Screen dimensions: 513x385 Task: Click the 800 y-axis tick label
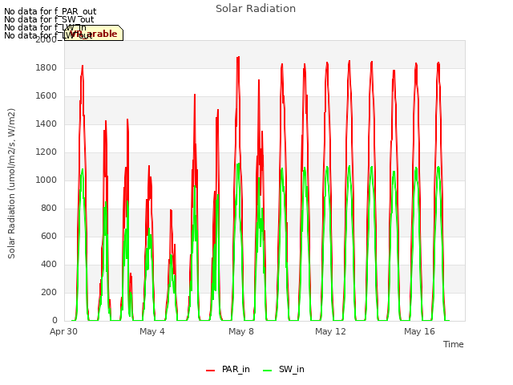click(x=49, y=209)
